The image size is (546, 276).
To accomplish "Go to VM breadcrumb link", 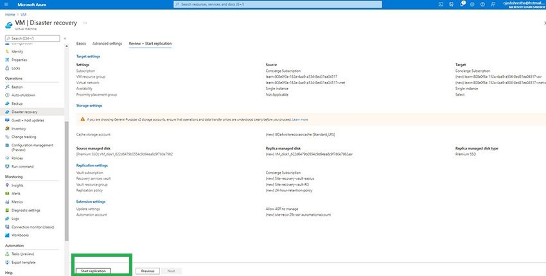I will click(23, 15).
